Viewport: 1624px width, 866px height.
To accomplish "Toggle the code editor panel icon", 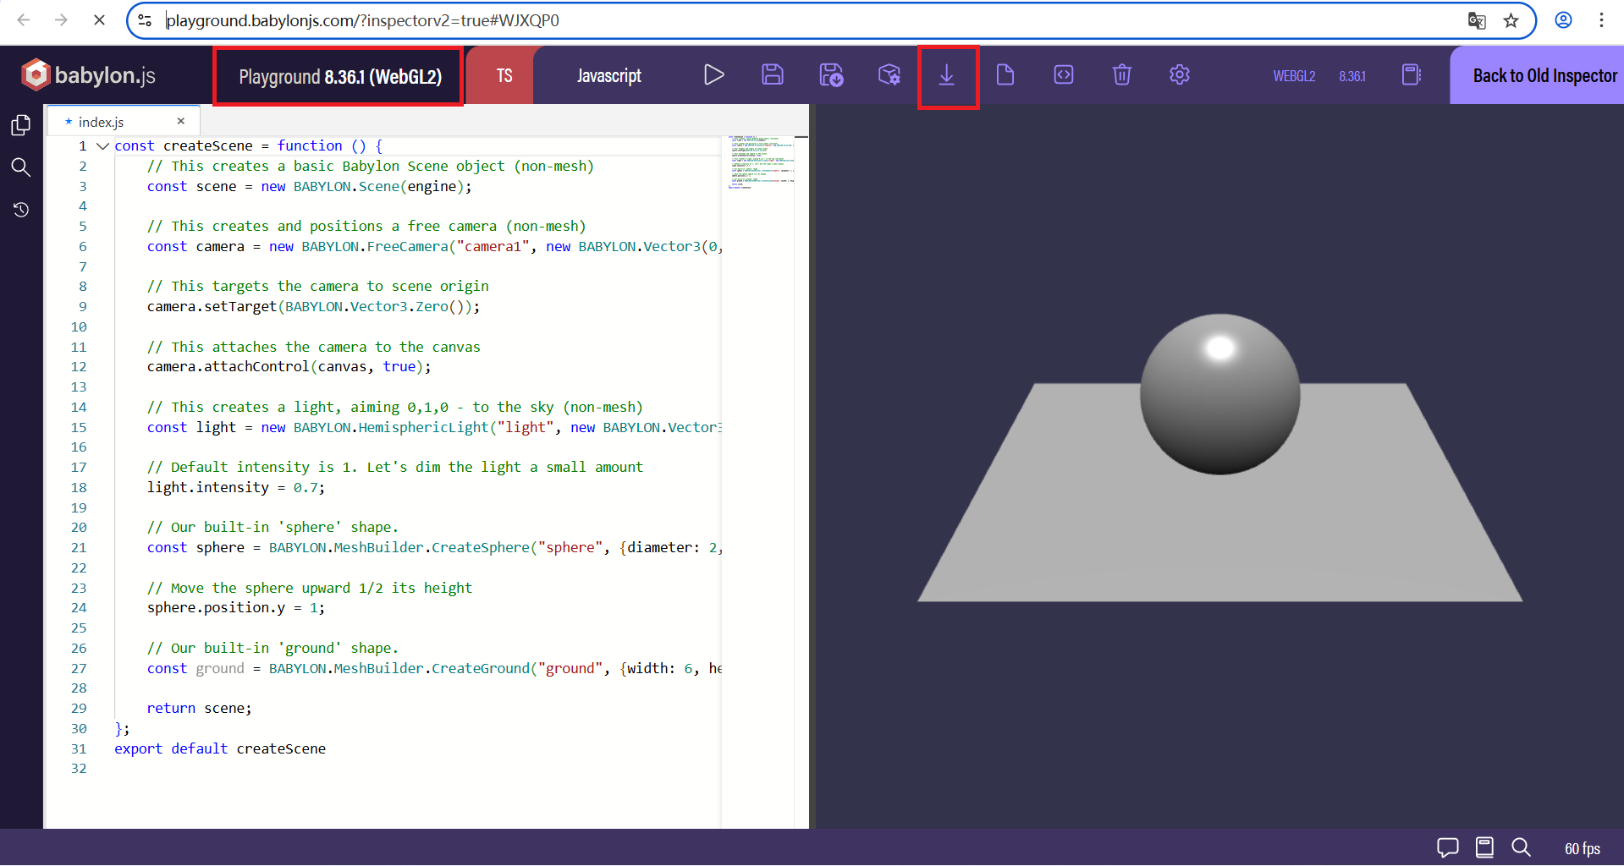I will click(x=1064, y=75).
